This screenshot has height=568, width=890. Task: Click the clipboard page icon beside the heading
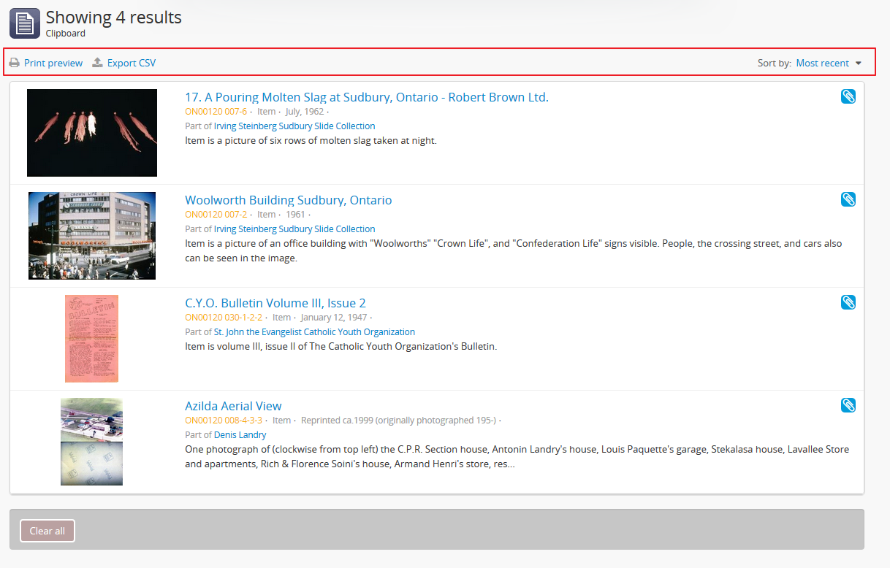tap(25, 23)
